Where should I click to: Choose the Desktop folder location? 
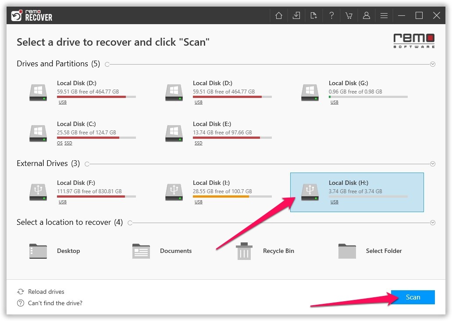pyautogui.click(x=55, y=251)
